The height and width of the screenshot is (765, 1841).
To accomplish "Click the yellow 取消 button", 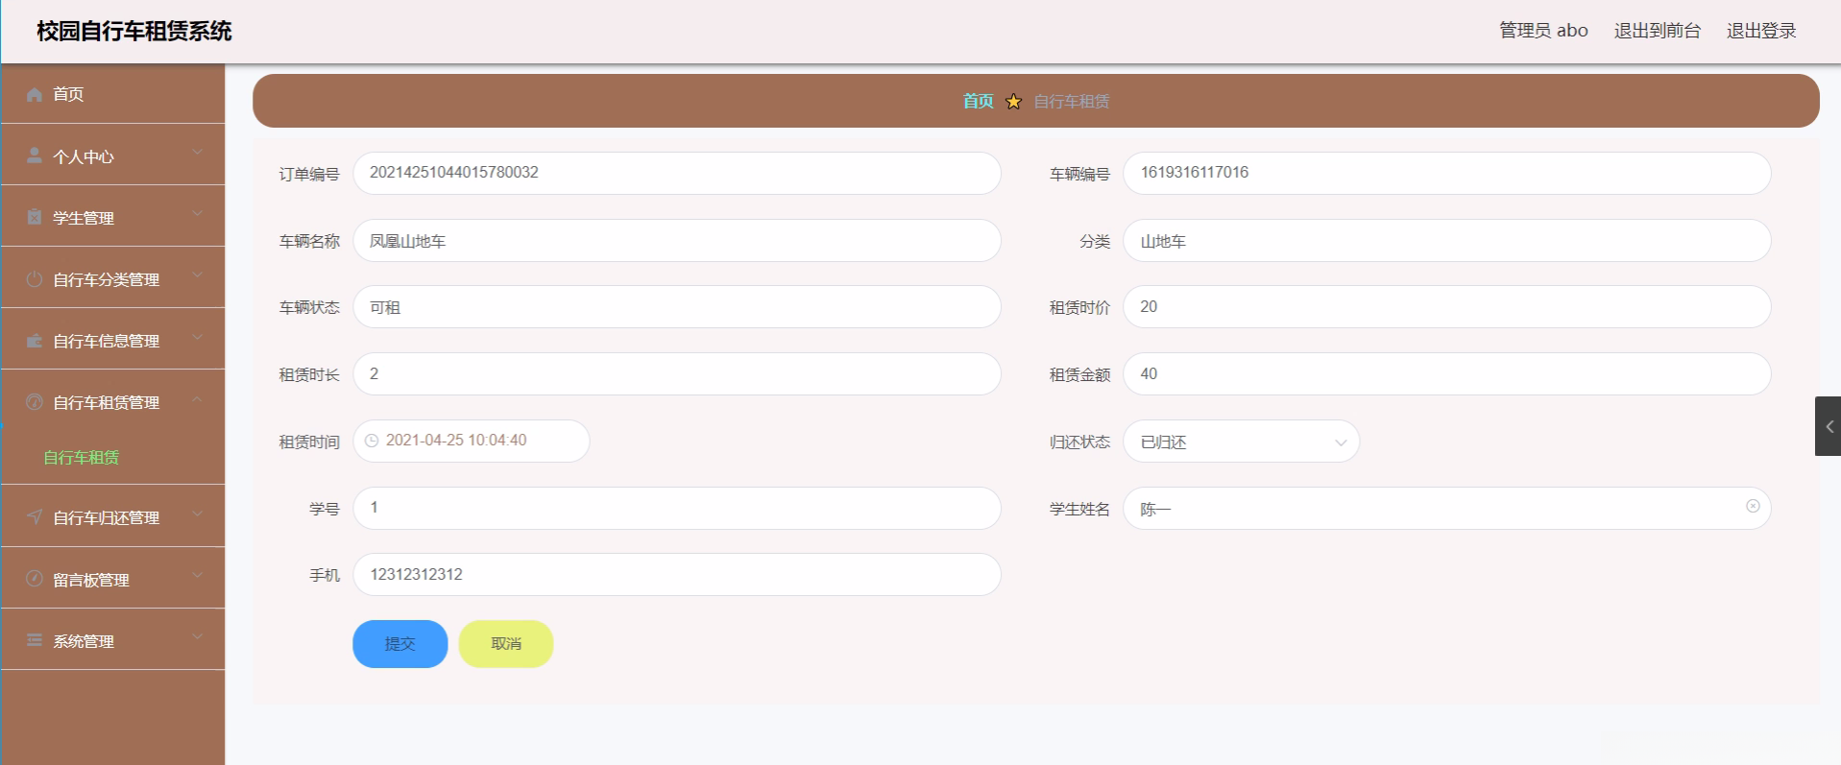I will (506, 644).
